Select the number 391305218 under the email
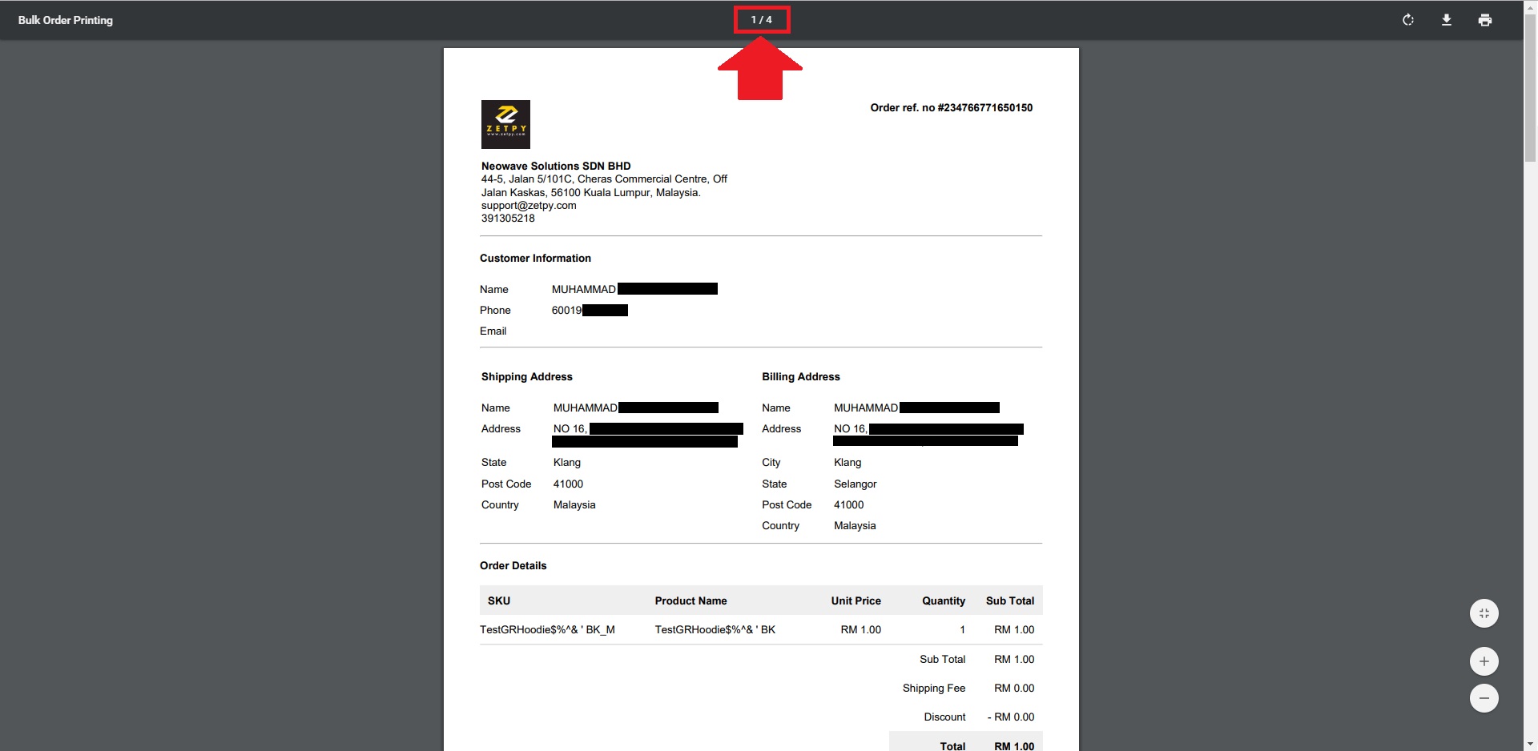Screen dimensions: 1538x751 pyautogui.click(x=508, y=218)
